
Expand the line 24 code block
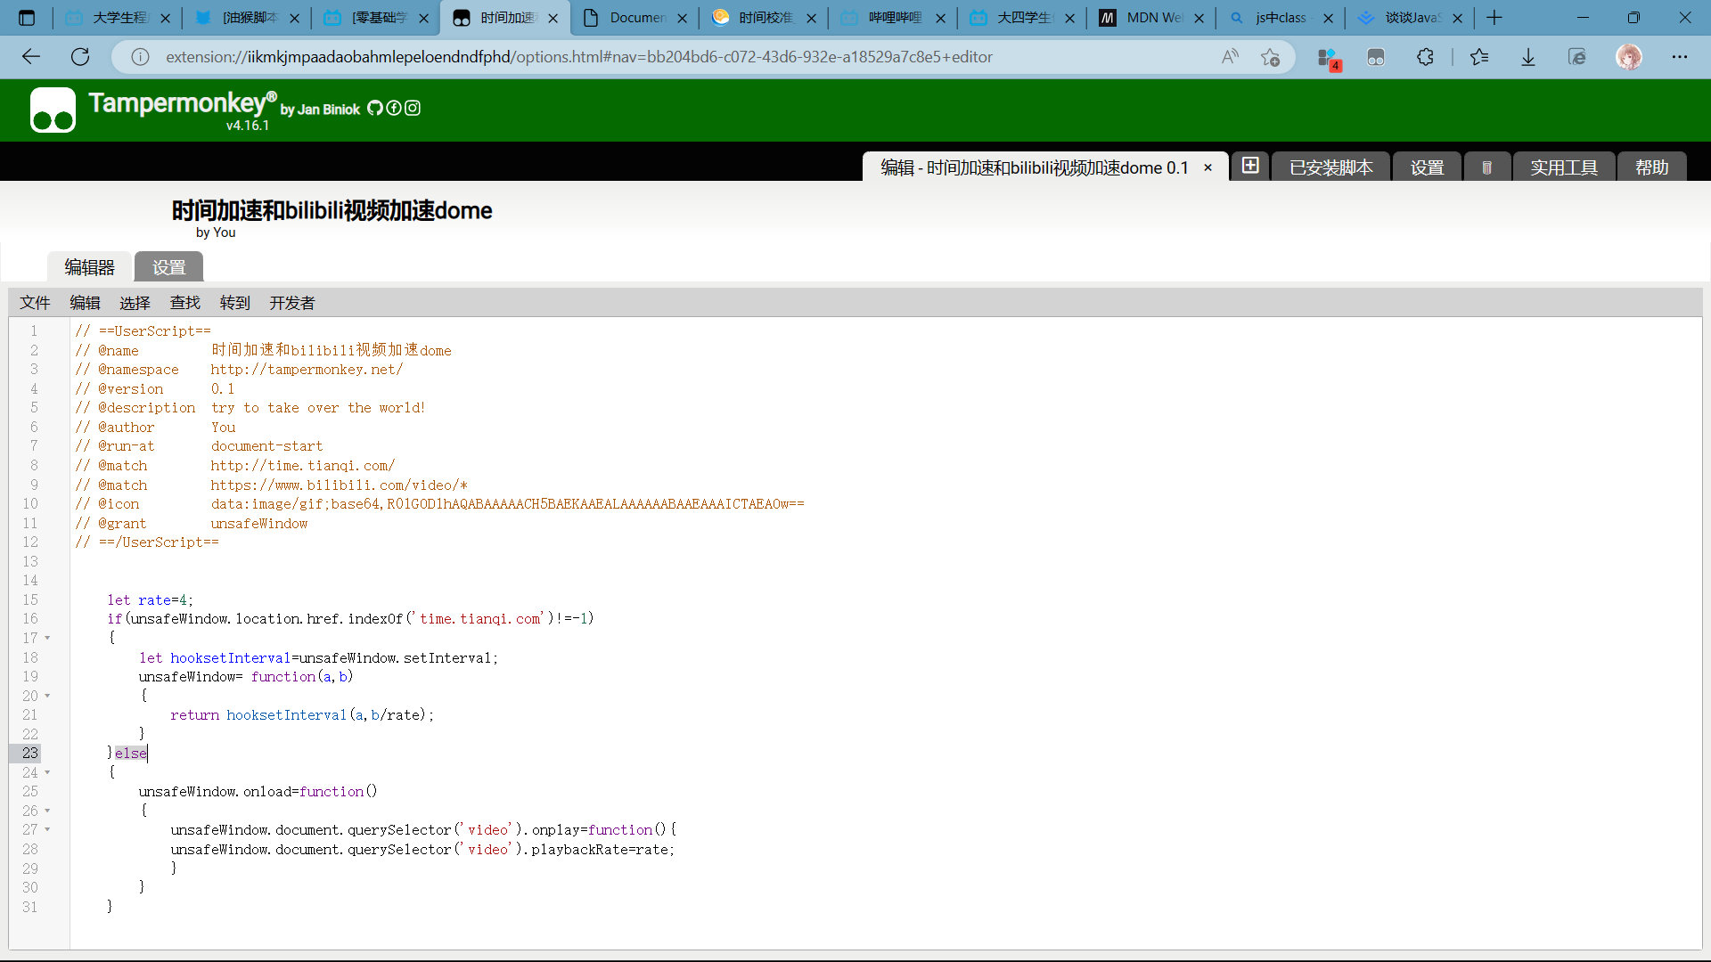47,771
